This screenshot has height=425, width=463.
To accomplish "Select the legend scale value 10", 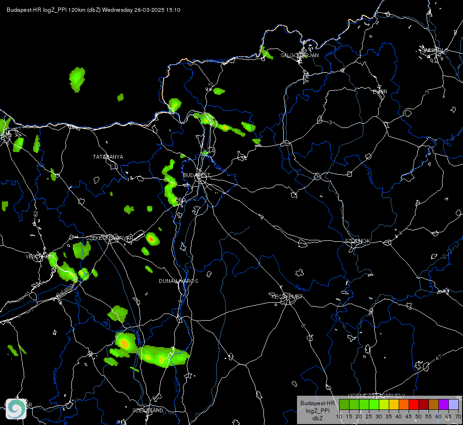I will click(339, 416).
